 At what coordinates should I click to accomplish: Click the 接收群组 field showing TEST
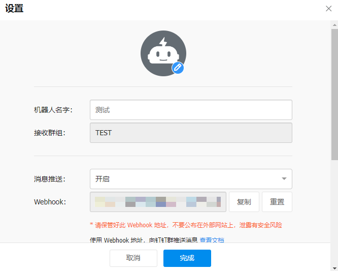point(191,133)
